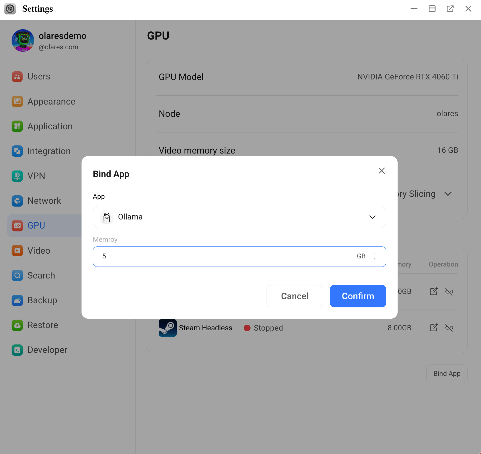
Task: Switch to the Backup settings section
Action: 42,300
